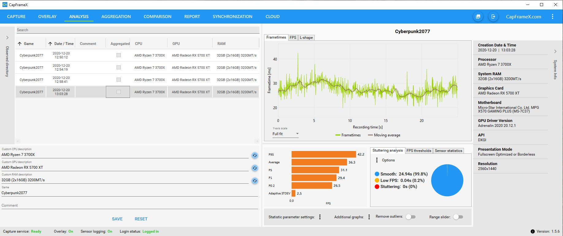563x236 pixels.
Task: Tick Aggregated checkbox for 12:58:41 record
Action: 119,80
